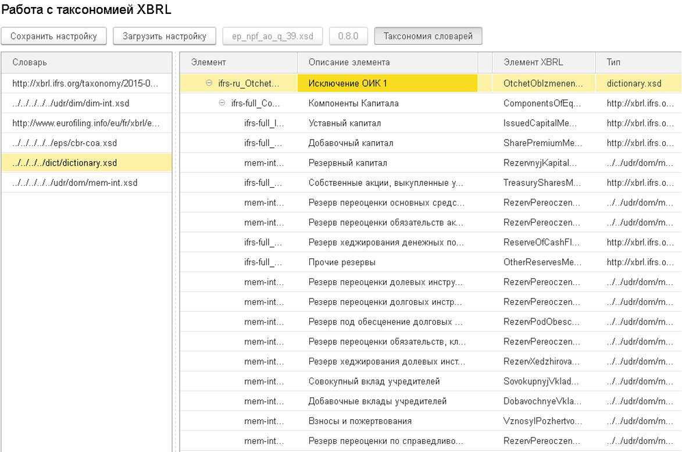This screenshot has height=452, width=682.
Task: Click the Сохранить настройку button
Action: [53, 36]
